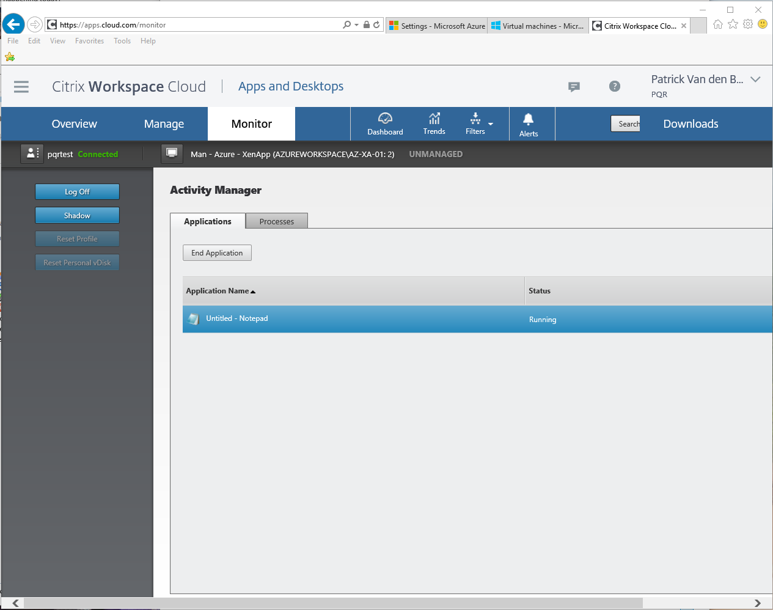Image resolution: width=773 pixels, height=610 pixels.
Task: Expand the Patrick Van den B... account menu
Action: (755, 79)
